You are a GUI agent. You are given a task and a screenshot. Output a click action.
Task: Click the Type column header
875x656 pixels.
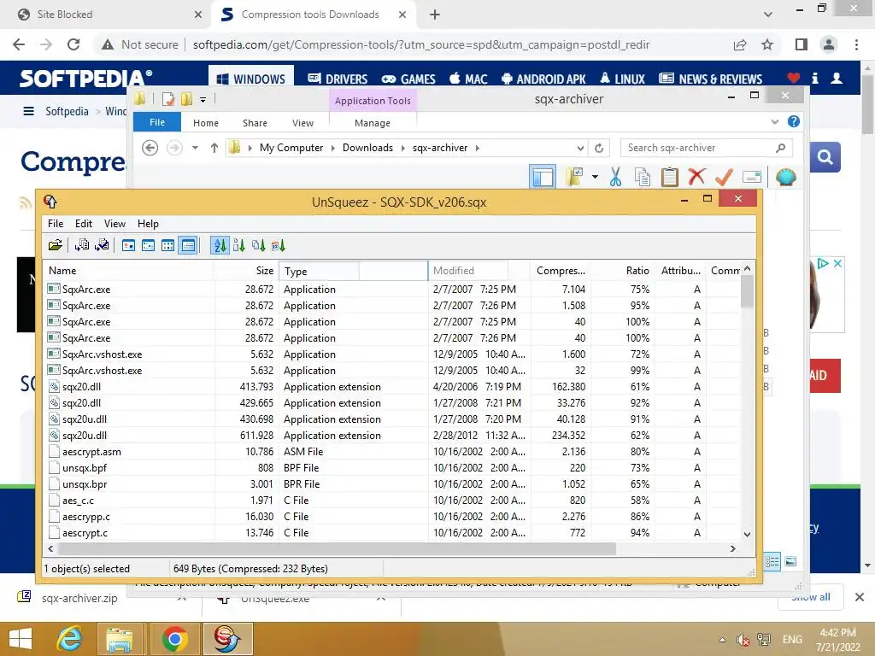(x=353, y=271)
